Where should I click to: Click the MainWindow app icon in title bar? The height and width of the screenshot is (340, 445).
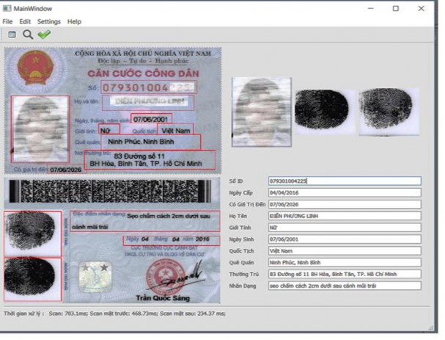tap(7, 8)
